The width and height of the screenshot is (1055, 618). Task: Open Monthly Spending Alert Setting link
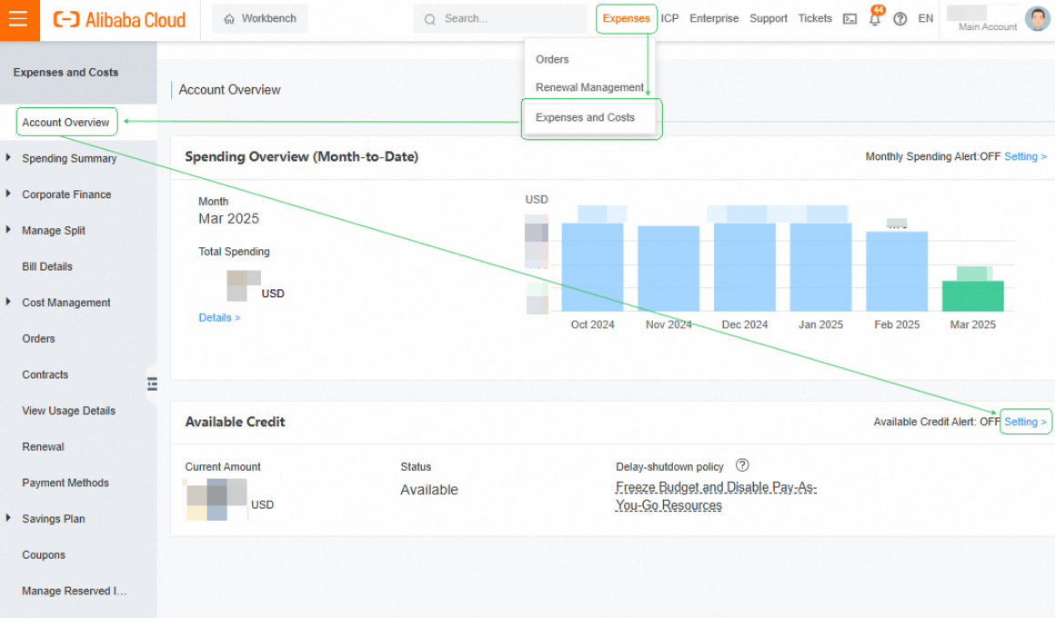[1025, 156]
